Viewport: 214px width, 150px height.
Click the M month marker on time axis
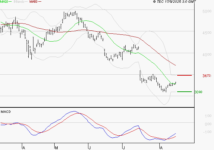click(56, 148)
